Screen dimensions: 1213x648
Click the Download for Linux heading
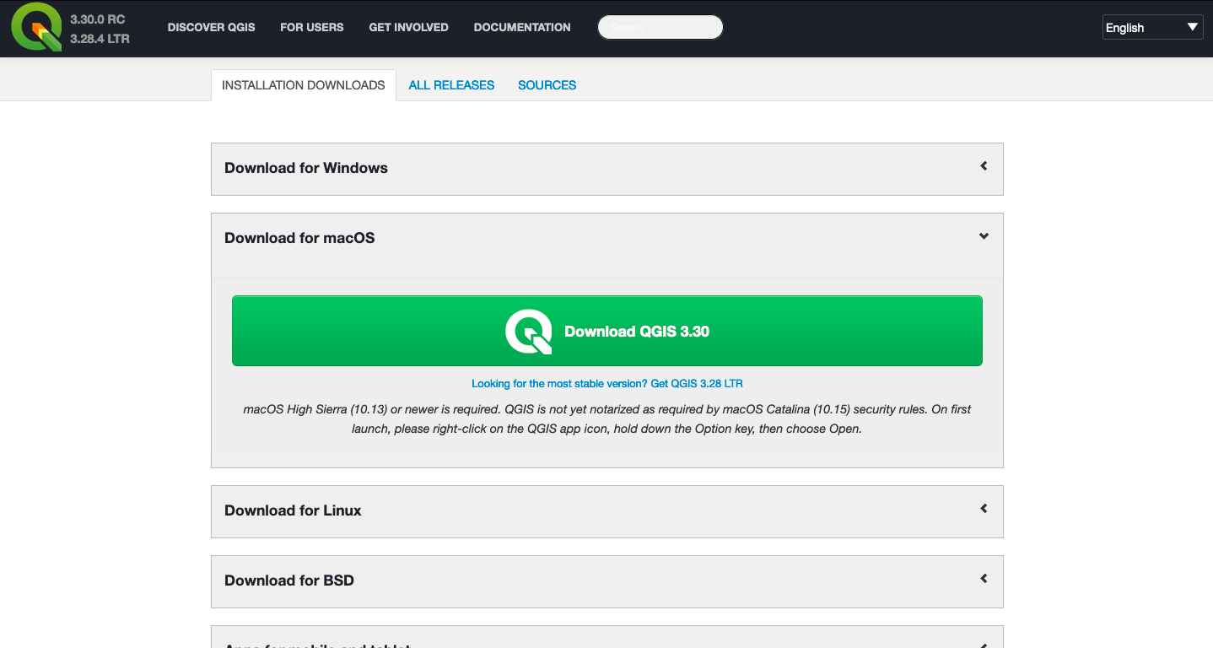293,510
